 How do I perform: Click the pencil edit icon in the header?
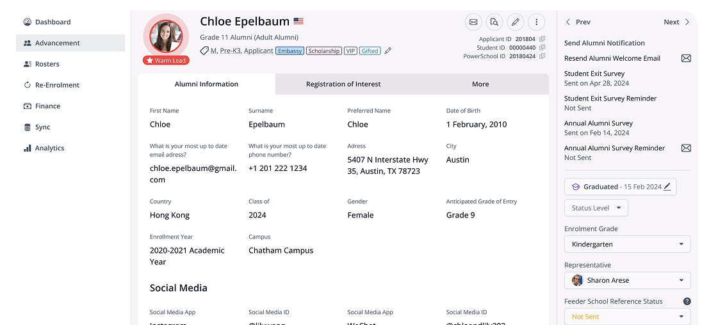[x=515, y=22]
